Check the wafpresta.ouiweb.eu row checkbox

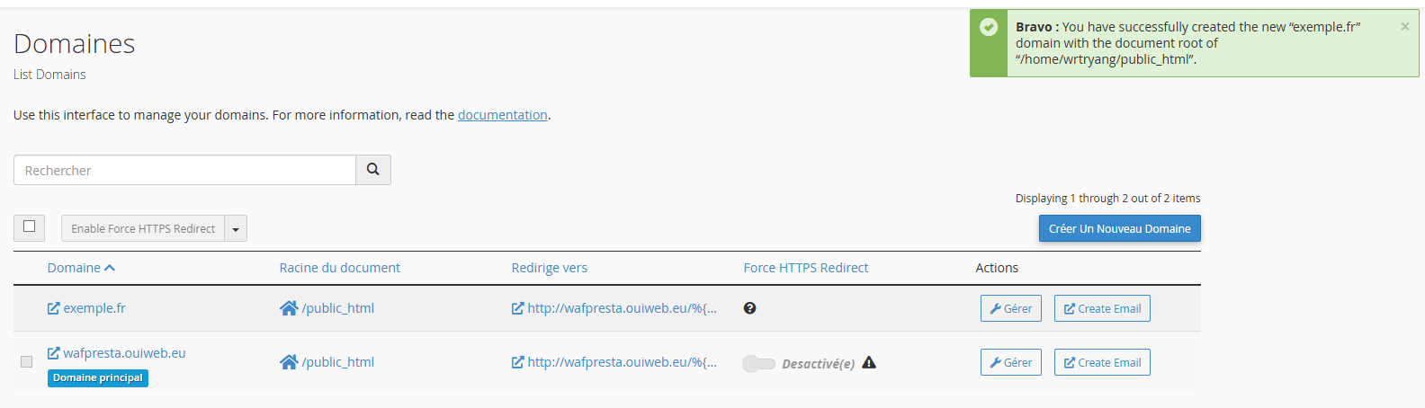pos(26,361)
